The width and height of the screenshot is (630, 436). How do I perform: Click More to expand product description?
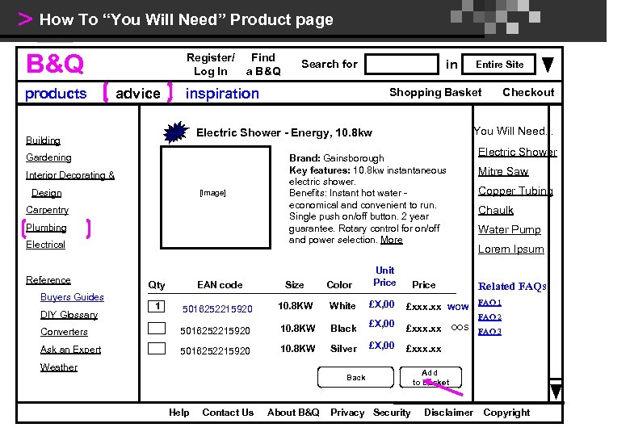point(392,240)
